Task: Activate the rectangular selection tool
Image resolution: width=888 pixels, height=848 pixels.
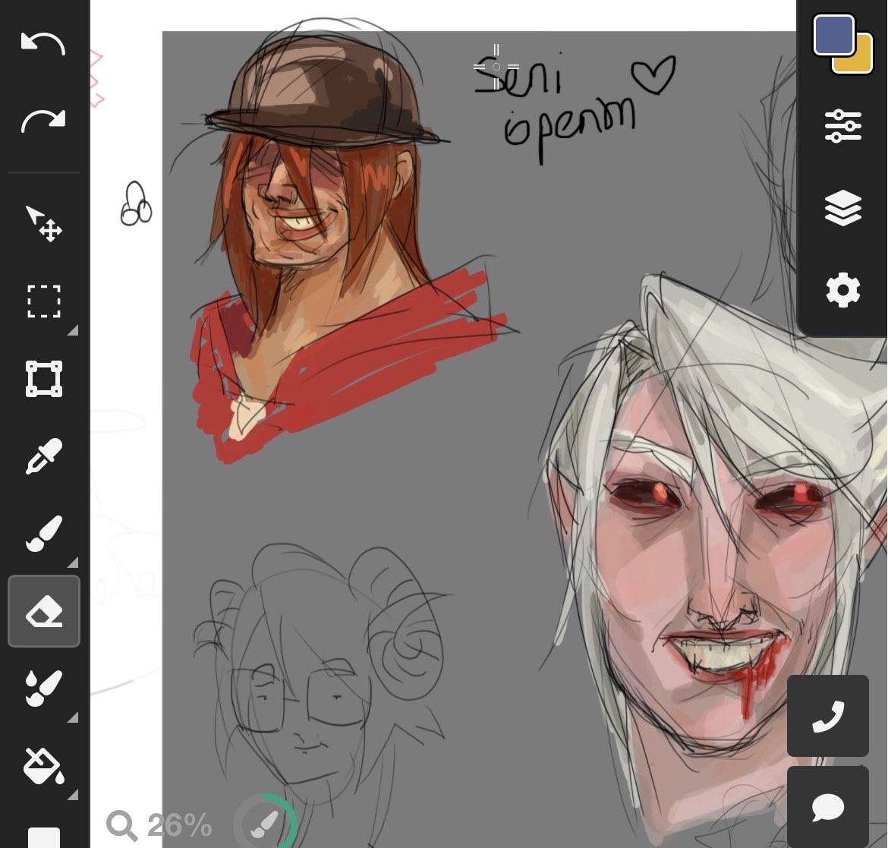Action: (43, 301)
